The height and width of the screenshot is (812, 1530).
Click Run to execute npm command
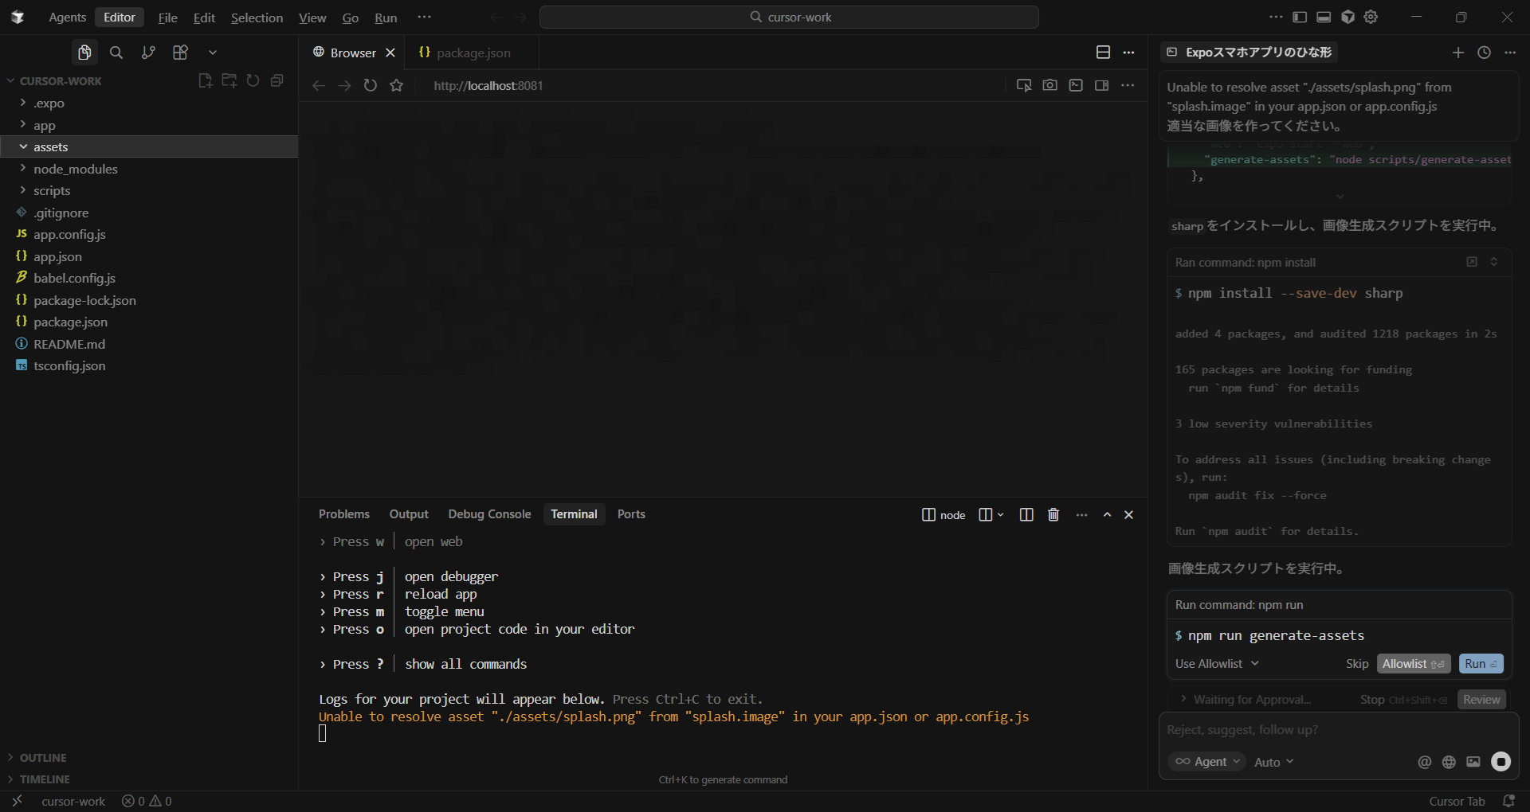click(x=1481, y=664)
